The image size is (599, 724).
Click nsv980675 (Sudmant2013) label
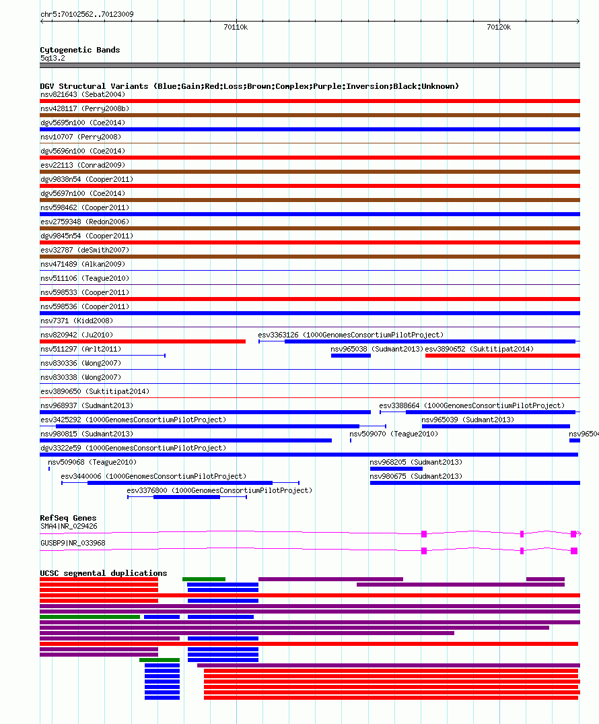[416, 477]
